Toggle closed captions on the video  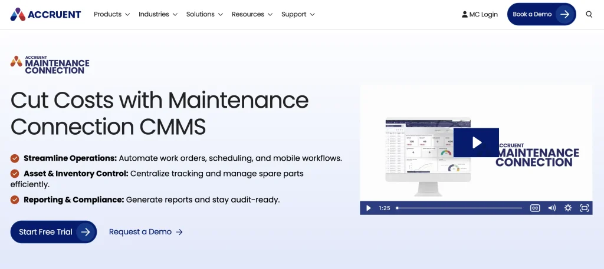pyautogui.click(x=535, y=208)
